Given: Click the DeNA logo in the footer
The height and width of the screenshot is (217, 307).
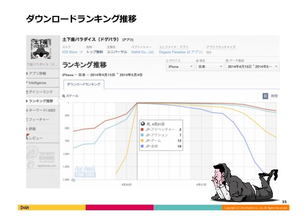Looking at the screenshot, I should tap(25, 207).
